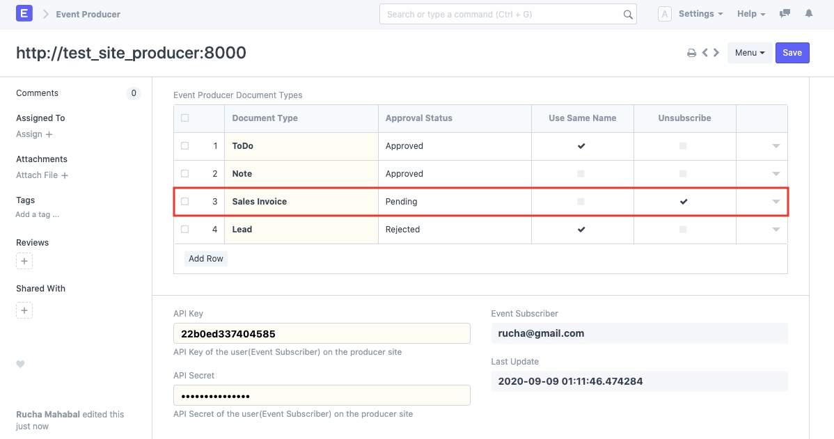Select the ToDo row checkbox
834x439 pixels.
184,146
